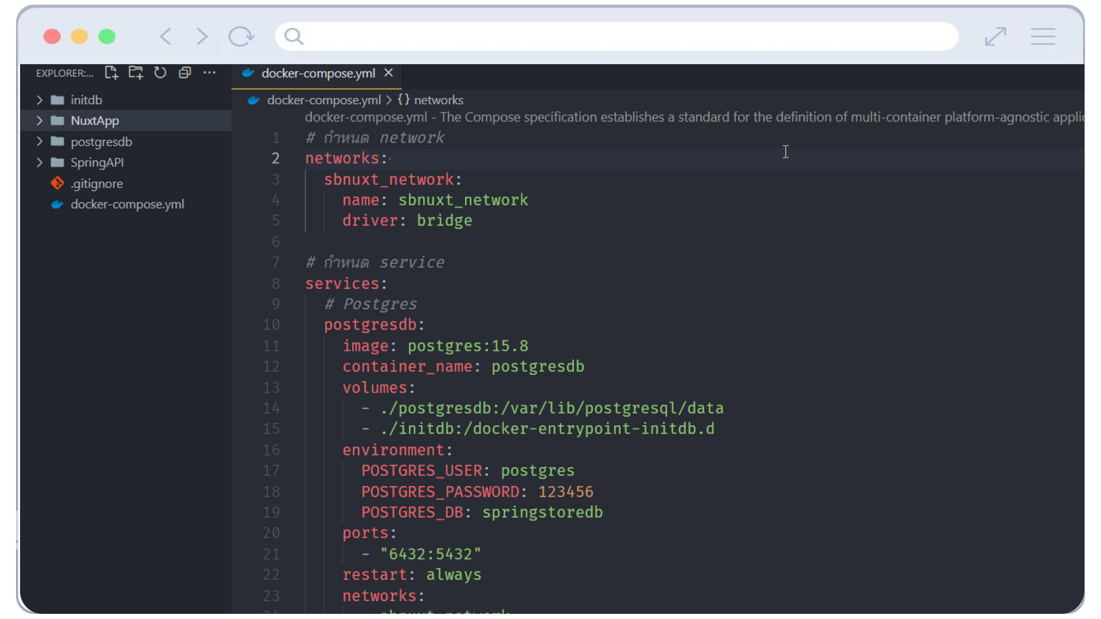Screen dimensions: 1101x619
Task: Reload the page with refresh icon
Action: tap(241, 37)
